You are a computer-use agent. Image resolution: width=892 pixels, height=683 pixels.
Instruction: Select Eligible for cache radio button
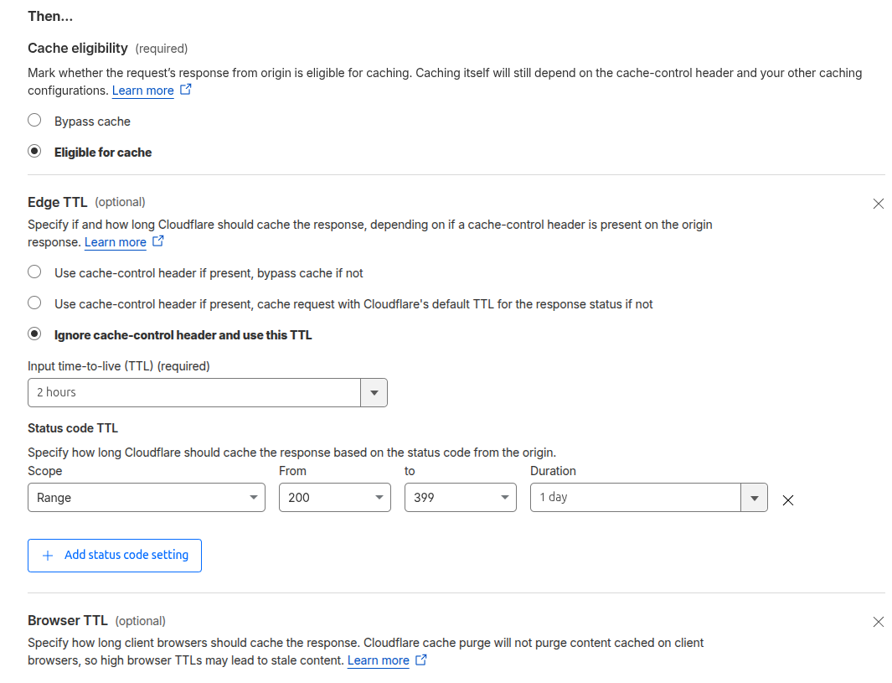34,152
